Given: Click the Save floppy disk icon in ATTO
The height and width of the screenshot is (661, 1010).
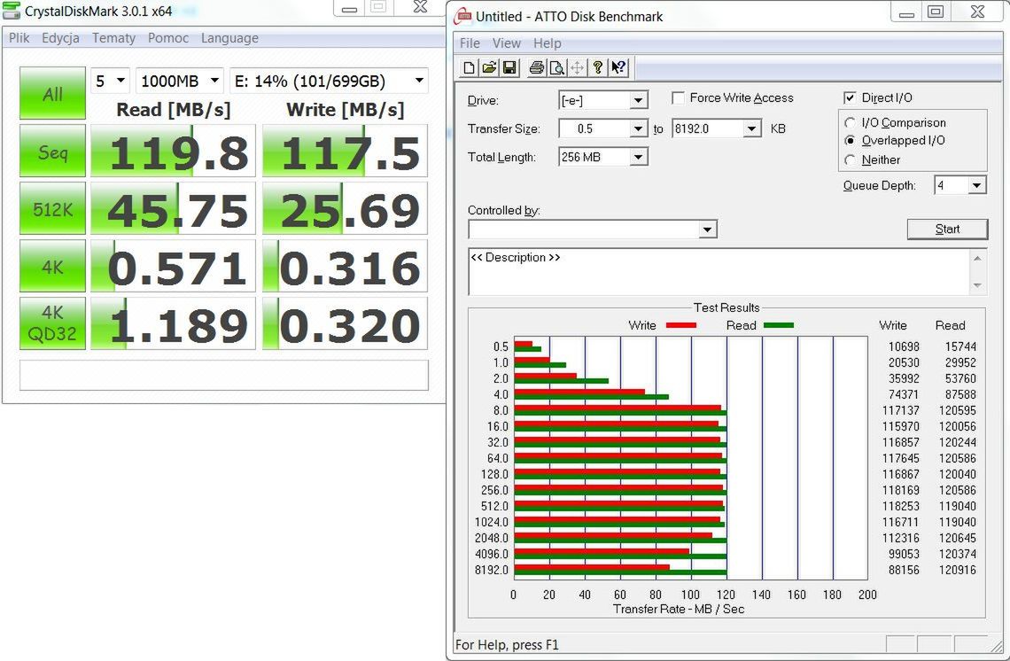Looking at the screenshot, I should (509, 67).
